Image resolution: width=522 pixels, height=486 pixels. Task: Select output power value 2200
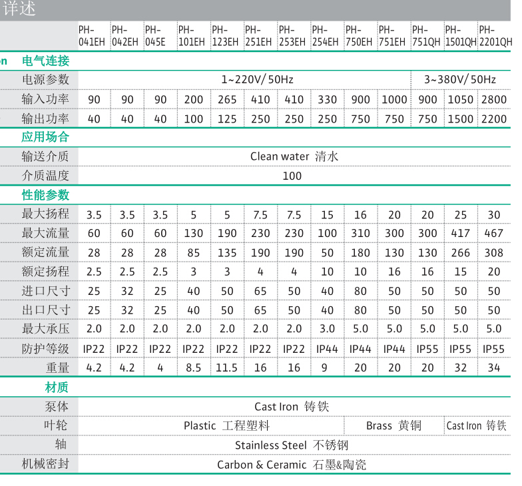(x=494, y=119)
